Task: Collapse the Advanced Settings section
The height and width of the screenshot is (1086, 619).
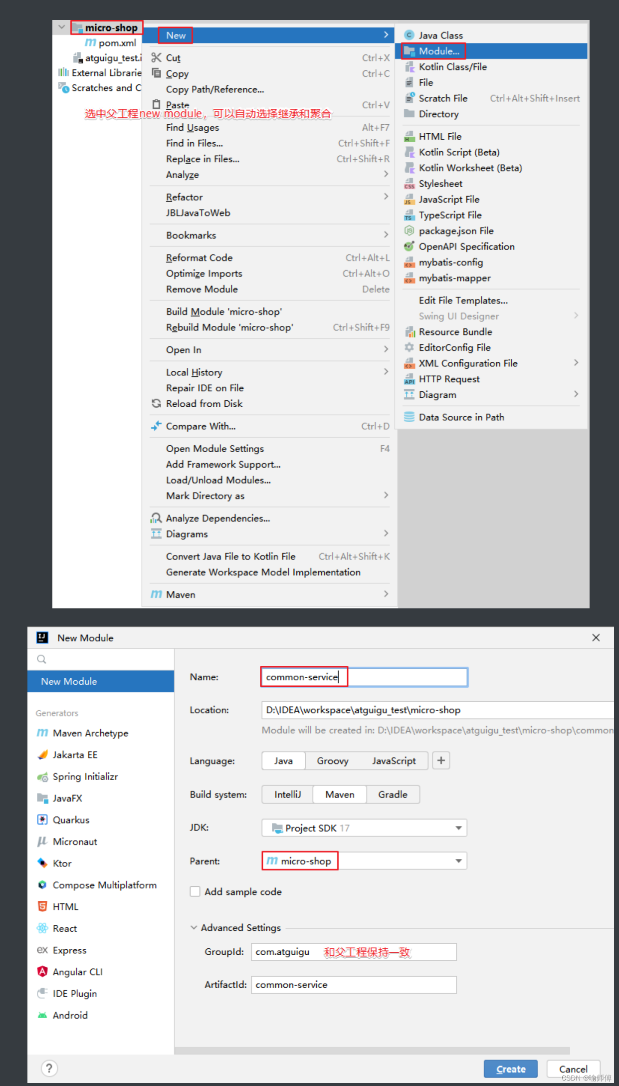Action: coord(194,927)
